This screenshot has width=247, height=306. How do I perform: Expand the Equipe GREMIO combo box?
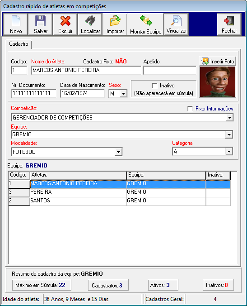[229, 134]
